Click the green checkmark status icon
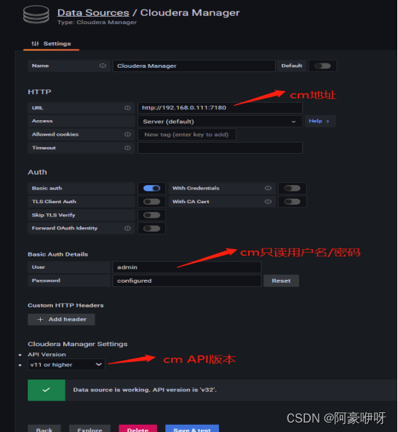The image size is (398, 432). point(47,390)
